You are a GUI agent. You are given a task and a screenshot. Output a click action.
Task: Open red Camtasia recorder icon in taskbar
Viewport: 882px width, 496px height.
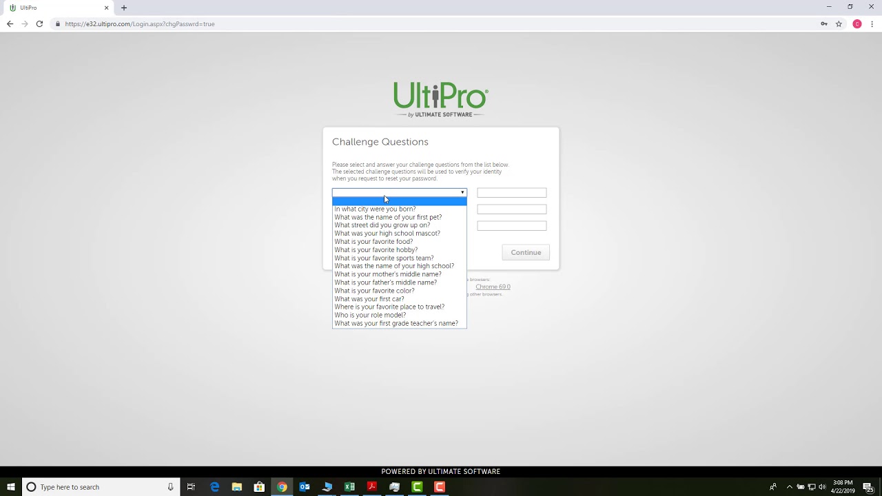[440, 487]
